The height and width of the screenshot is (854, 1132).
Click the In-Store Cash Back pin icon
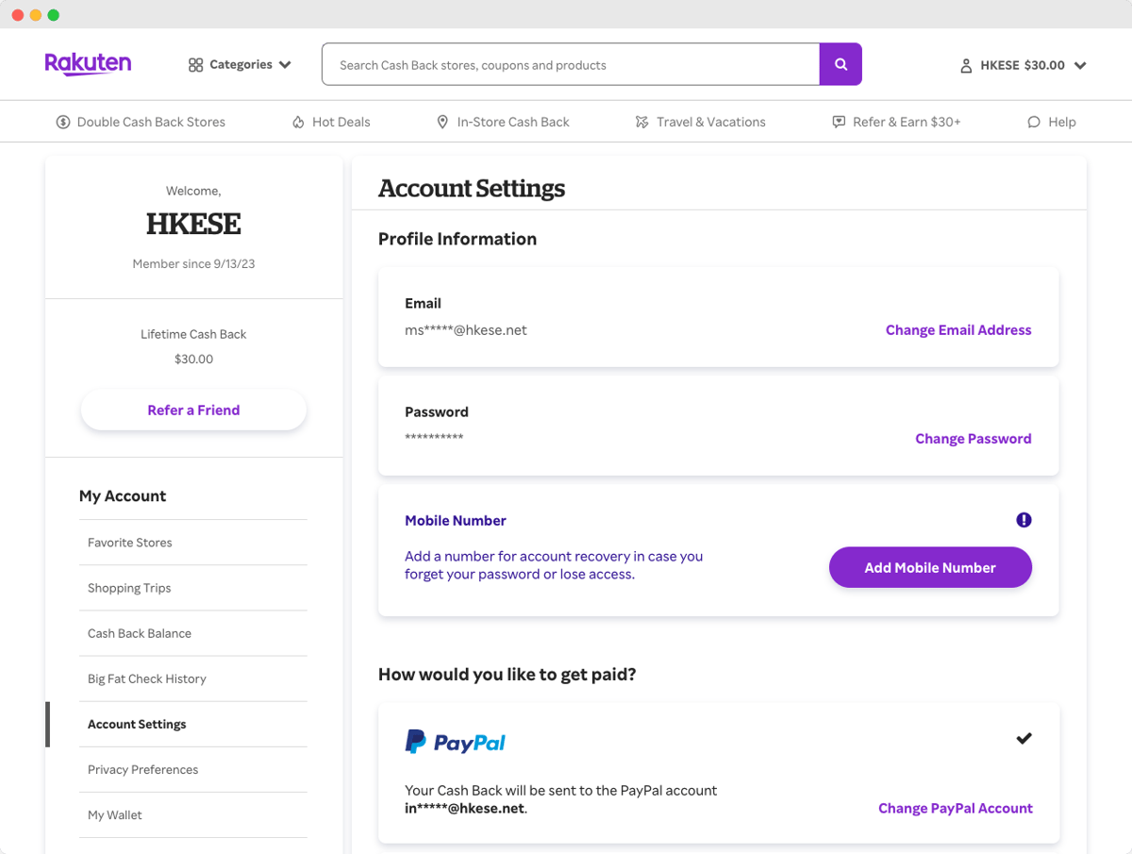click(442, 122)
